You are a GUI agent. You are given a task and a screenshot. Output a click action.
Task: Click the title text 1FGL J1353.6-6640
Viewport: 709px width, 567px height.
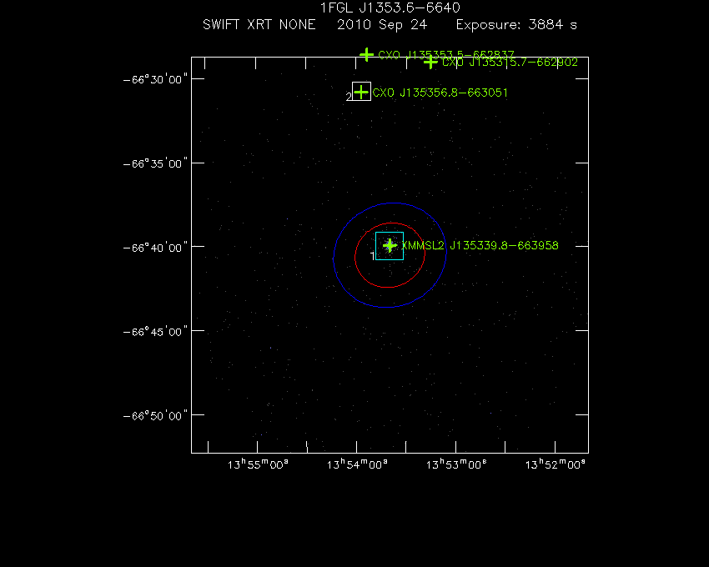[390, 8]
